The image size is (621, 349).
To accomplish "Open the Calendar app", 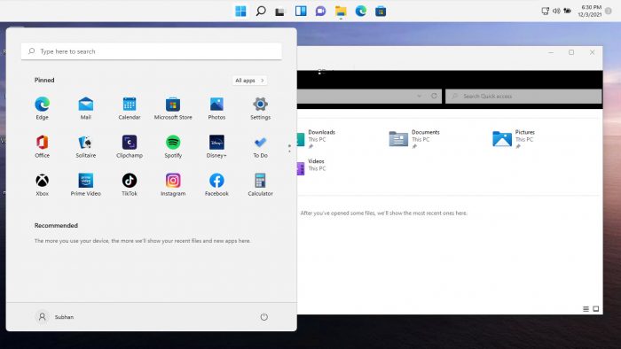I will coord(130,108).
